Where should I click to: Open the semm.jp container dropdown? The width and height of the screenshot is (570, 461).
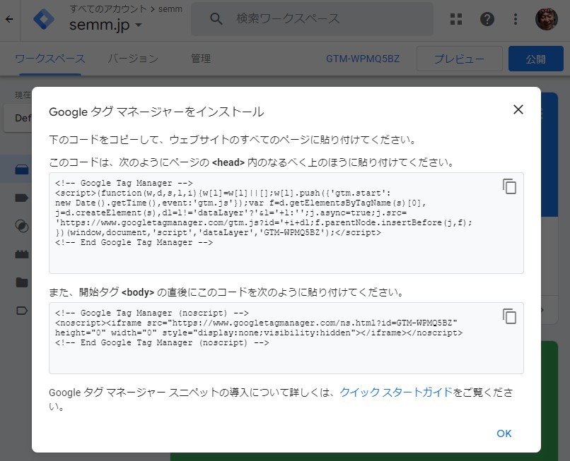(x=105, y=25)
